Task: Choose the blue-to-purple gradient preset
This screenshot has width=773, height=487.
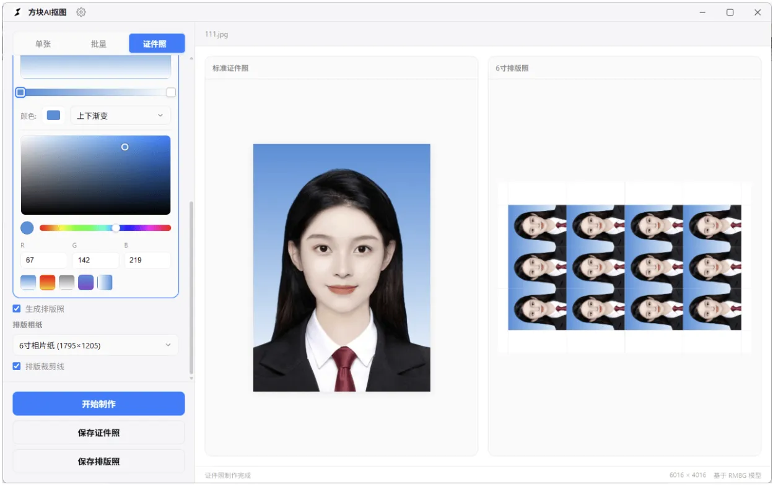Action: [85, 283]
